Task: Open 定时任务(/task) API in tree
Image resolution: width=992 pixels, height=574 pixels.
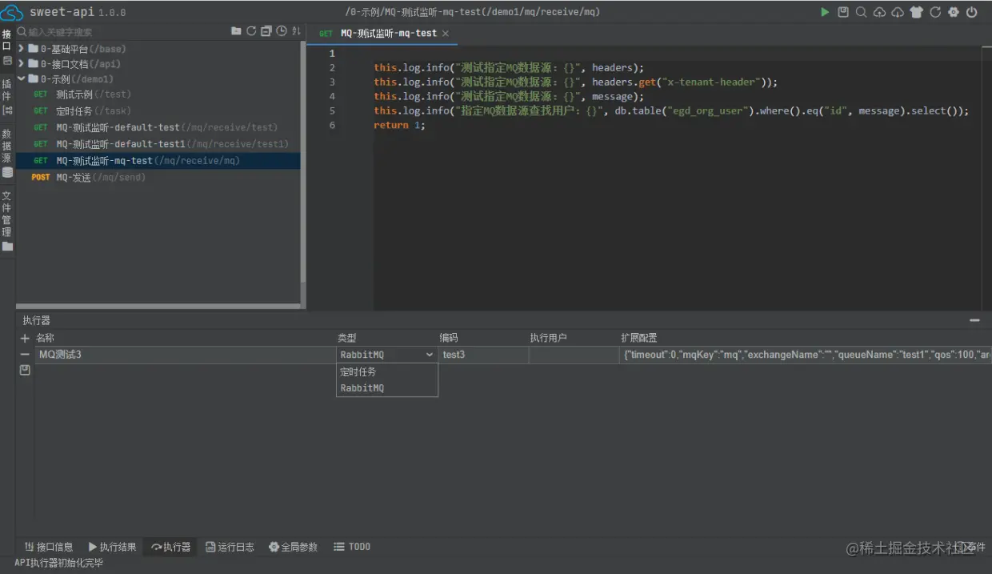Action: pos(158,111)
